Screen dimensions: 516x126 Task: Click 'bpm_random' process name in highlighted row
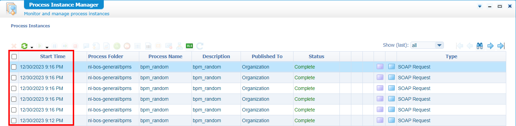[154, 67]
